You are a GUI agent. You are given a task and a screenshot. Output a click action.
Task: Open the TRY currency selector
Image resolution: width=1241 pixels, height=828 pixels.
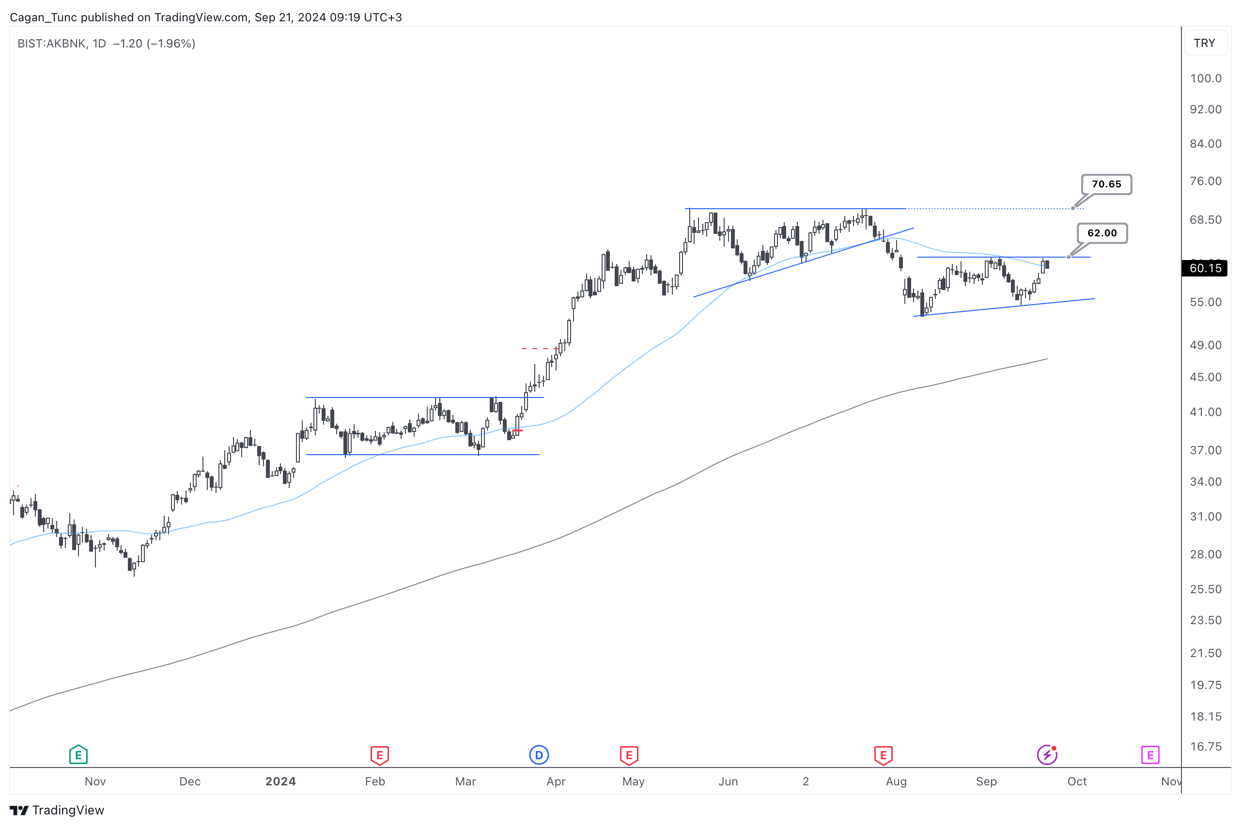click(1204, 43)
